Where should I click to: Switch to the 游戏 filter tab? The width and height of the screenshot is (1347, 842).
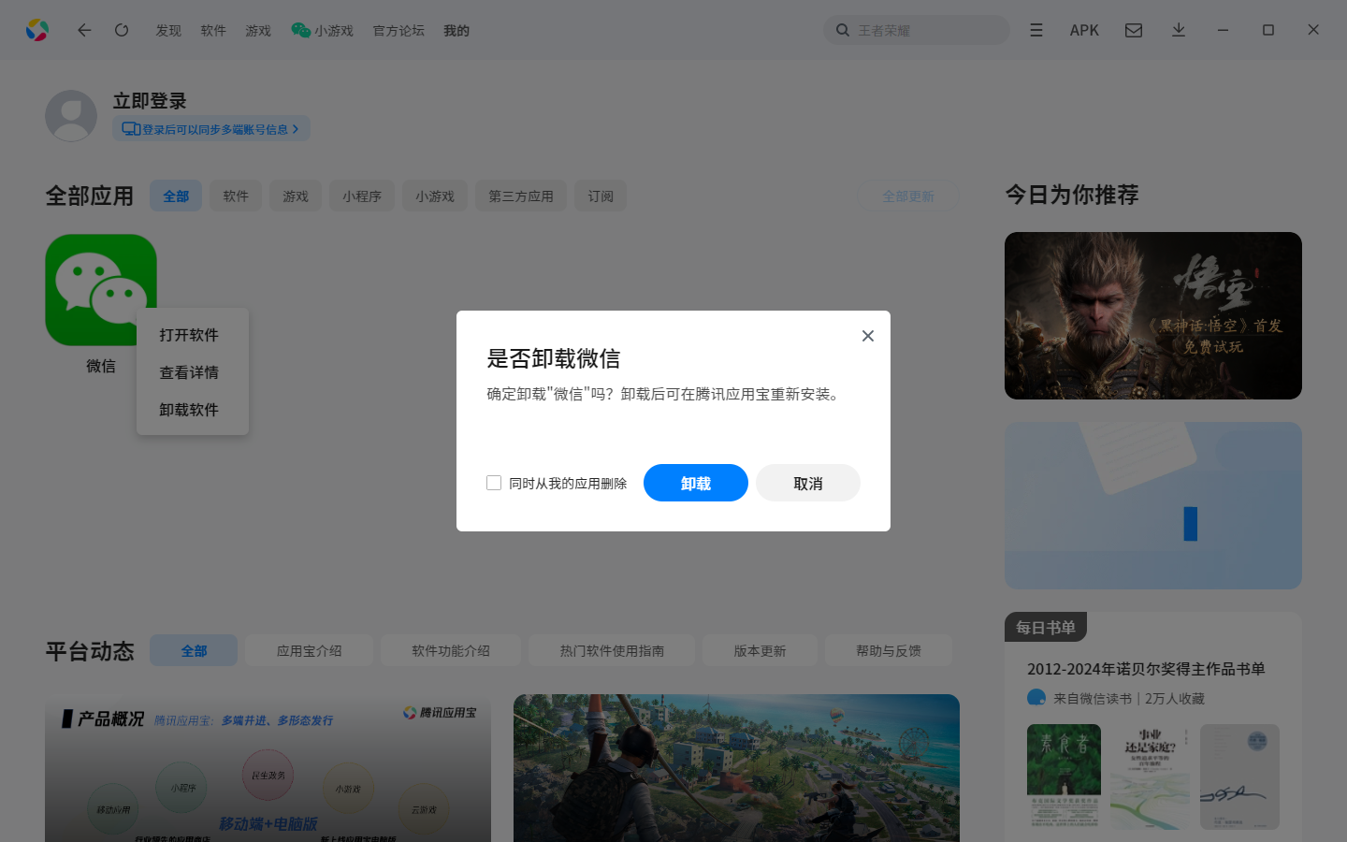[295, 196]
